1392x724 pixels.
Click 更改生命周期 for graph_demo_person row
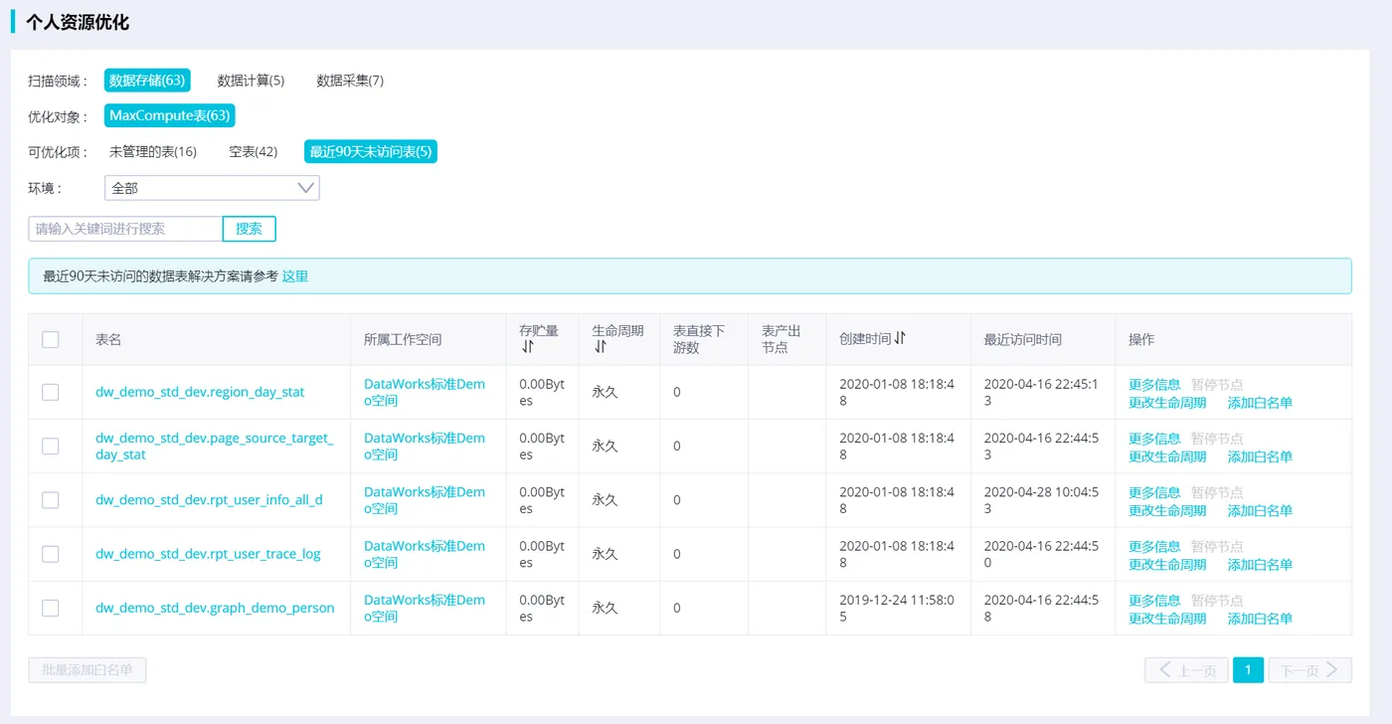tap(1167, 619)
